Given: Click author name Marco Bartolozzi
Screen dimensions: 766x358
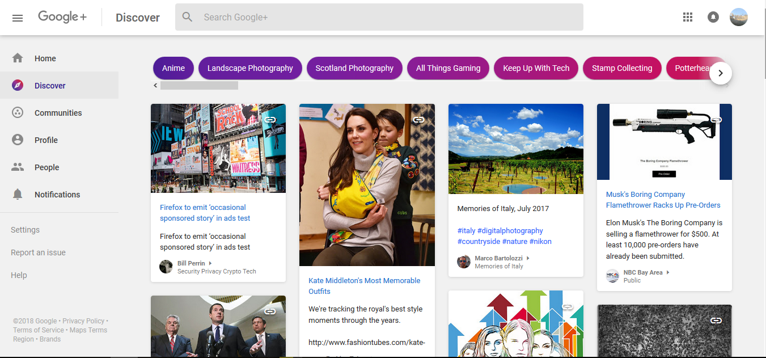Looking at the screenshot, I should tap(498, 258).
